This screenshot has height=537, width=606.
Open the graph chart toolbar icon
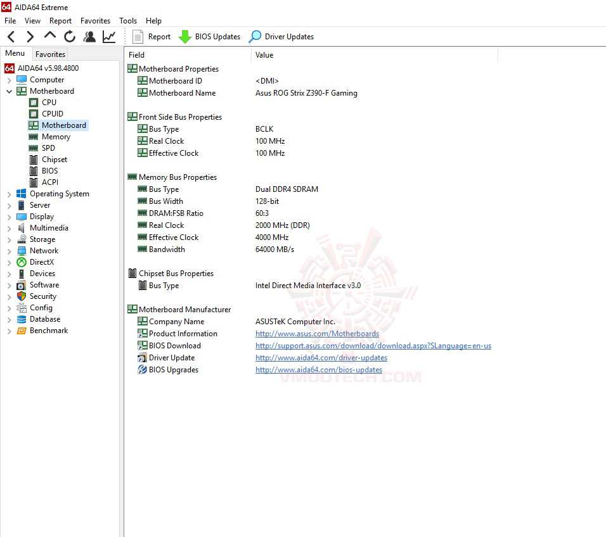coord(109,37)
